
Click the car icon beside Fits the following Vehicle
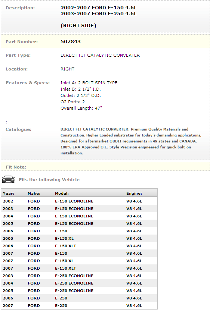(x=8, y=179)
